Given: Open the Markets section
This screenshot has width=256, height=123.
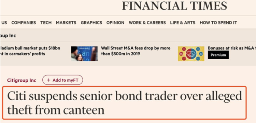Looking at the screenshot, I should click(x=66, y=22).
